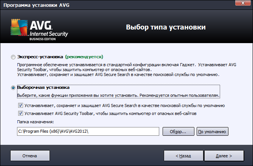Screen dimensions: 253x166
Task: Click the Выберите, какие функции description
Action: (118, 95)
